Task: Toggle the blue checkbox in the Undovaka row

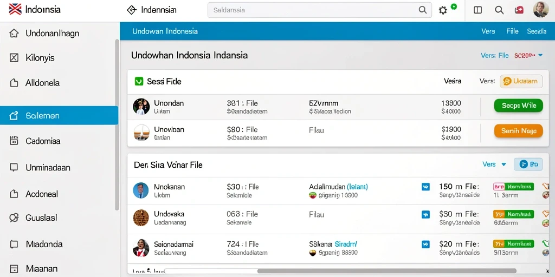Action: (x=425, y=214)
